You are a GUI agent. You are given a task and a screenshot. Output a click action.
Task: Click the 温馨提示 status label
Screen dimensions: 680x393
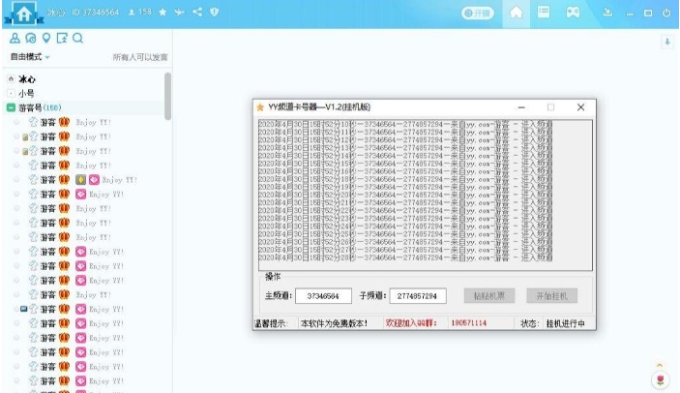point(271,323)
